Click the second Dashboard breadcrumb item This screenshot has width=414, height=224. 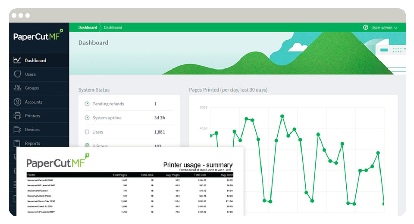coord(113,28)
